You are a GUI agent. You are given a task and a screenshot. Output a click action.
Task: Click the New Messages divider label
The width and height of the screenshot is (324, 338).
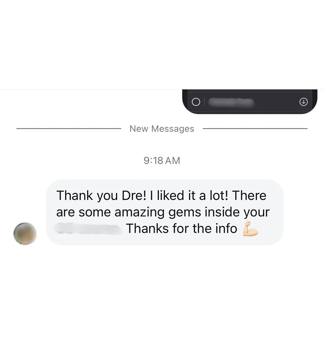(162, 128)
